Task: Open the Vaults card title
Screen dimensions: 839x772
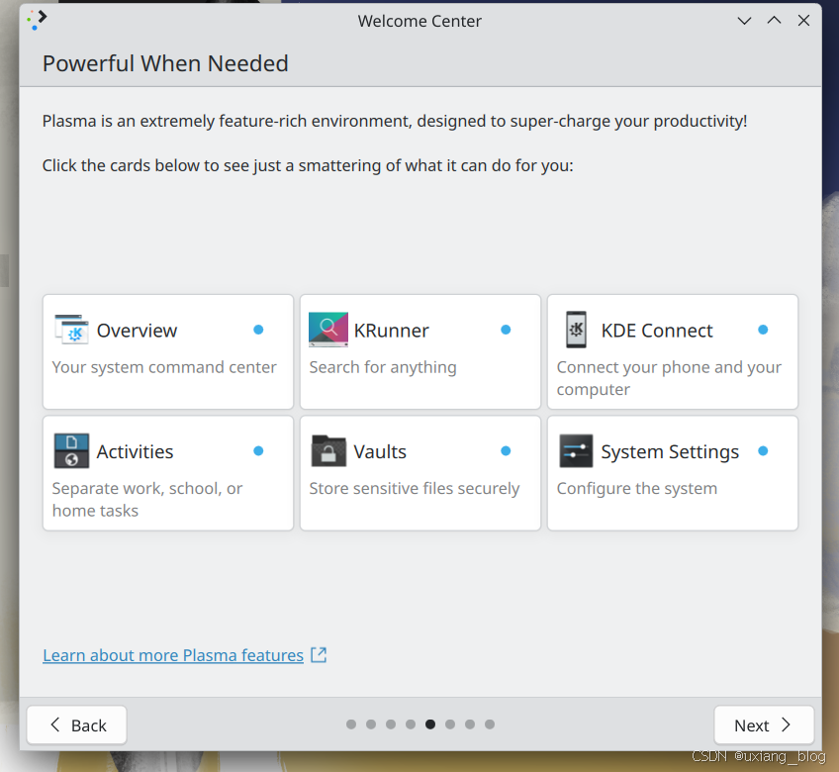Action: pyautogui.click(x=380, y=451)
